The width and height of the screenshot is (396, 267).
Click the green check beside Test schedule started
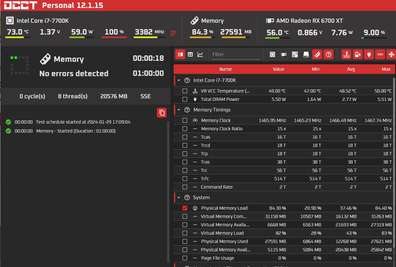(x=8, y=122)
